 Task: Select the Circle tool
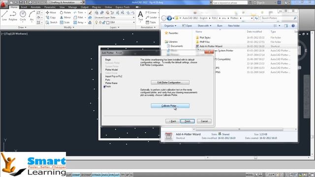(x=23, y=16)
